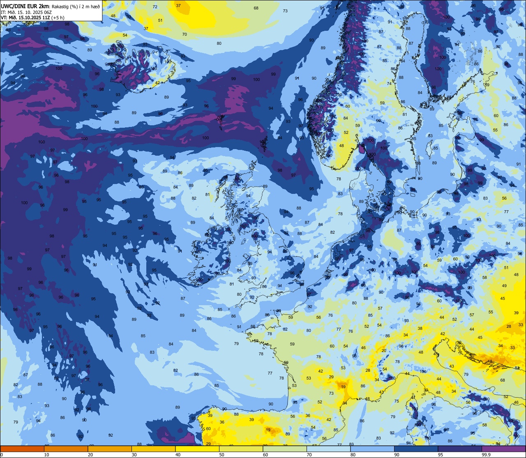Click the legend scale label '10'
The image size is (526, 458).
(46, 455)
